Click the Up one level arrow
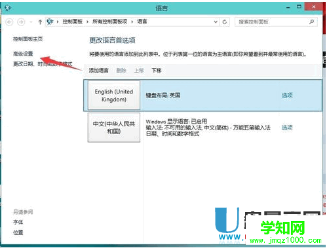 40,22
